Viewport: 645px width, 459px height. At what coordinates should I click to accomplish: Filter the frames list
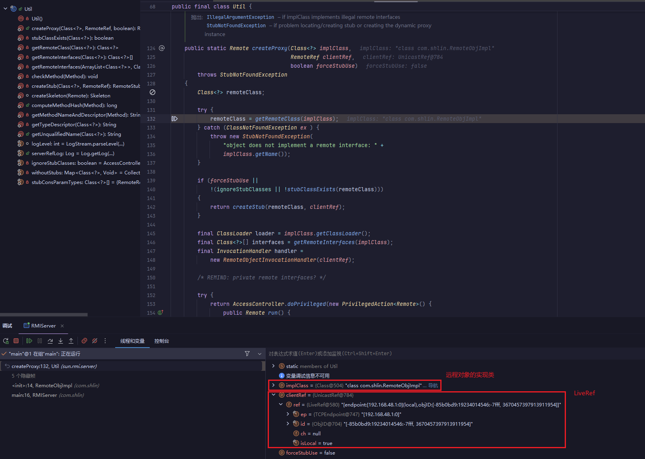coord(247,354)
